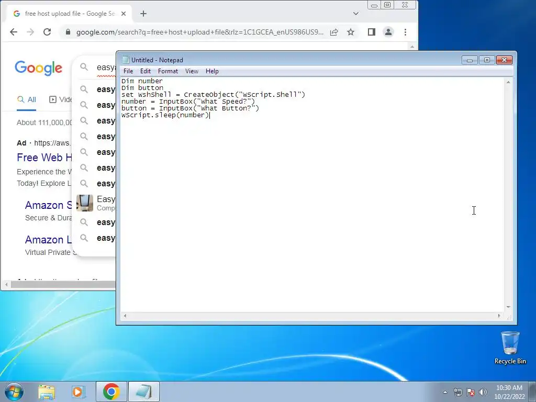Launch Windows Media Player from taskbar

click(x=79, y=392)
